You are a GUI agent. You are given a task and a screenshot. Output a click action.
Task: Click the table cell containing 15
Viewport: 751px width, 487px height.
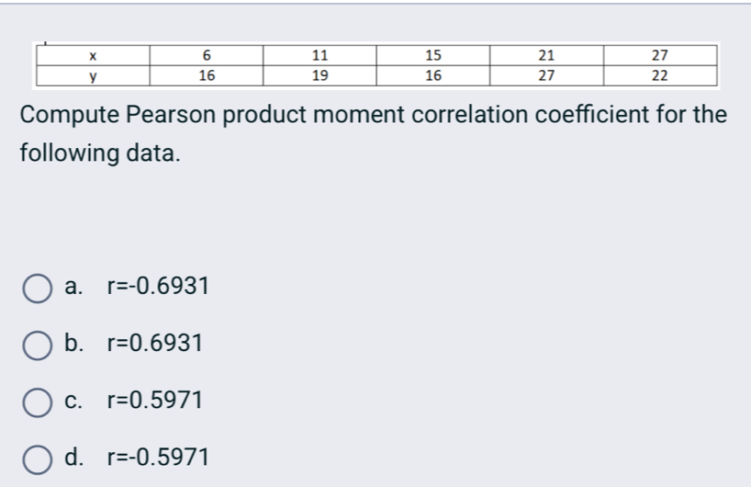coord(433,55)
